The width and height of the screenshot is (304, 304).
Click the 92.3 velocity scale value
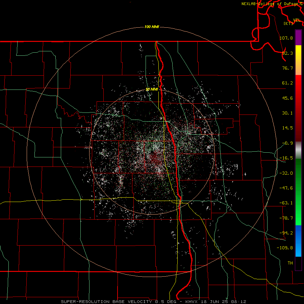coord(287,53)
